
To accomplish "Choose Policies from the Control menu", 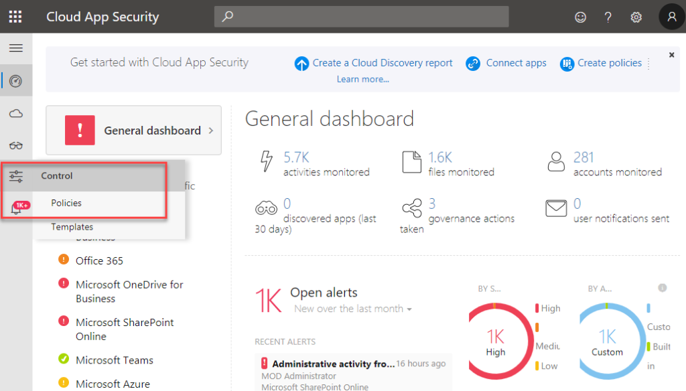I will point(66,203).
